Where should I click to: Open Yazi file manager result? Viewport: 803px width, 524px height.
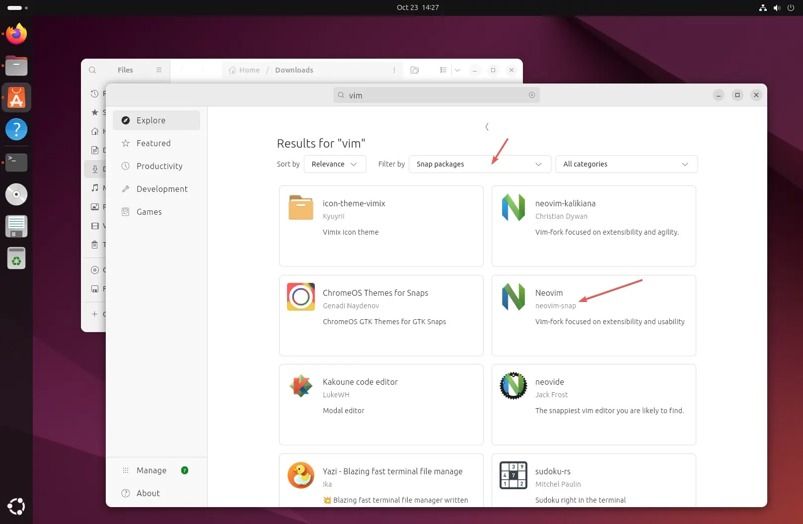pos(381,481)
